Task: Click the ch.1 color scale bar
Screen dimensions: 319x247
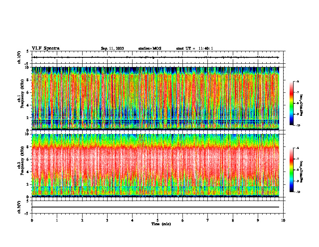Action: coord(291,103)
